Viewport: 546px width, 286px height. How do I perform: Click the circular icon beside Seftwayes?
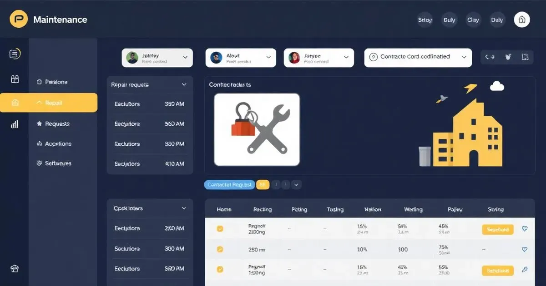[x=39, y=163]
